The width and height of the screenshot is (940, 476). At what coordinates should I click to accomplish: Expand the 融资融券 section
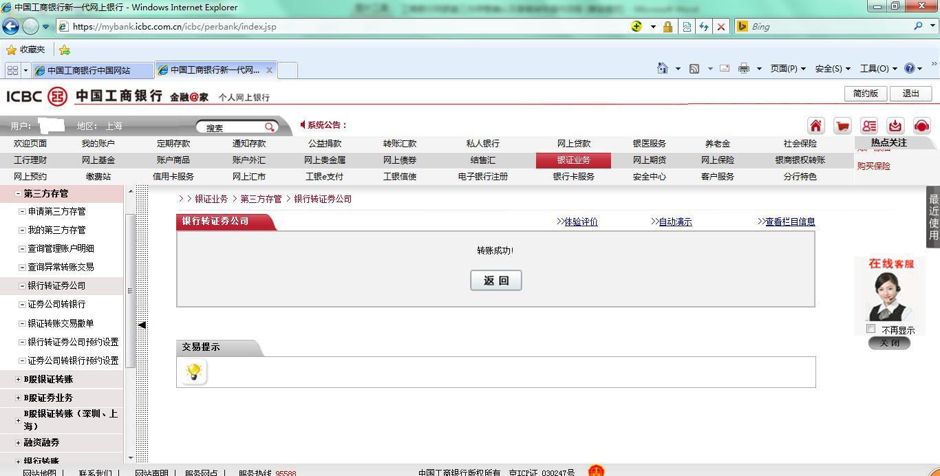18,443
